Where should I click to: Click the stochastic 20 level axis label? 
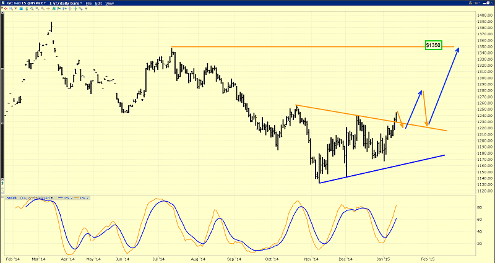[480, 244]
